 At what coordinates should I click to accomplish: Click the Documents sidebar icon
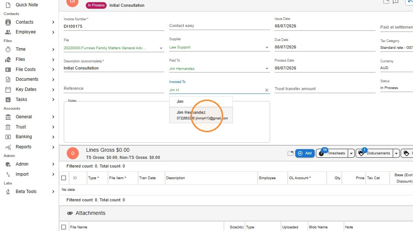[8, 79]
